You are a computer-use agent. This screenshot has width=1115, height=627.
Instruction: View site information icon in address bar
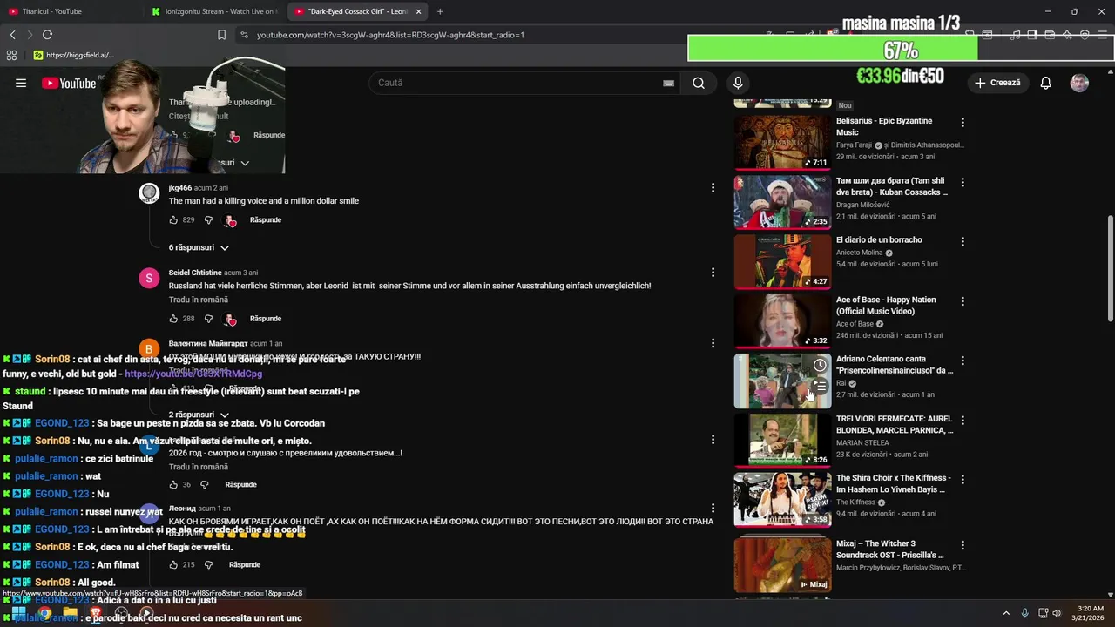click(244, 35)
